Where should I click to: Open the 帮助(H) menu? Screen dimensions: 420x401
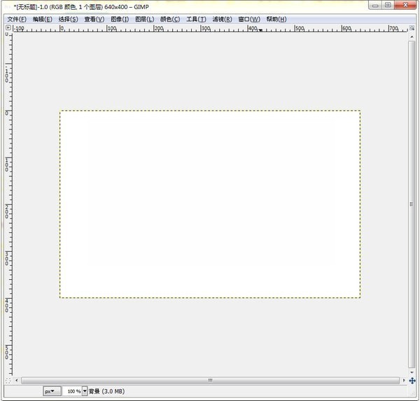(x=276, y=20)
